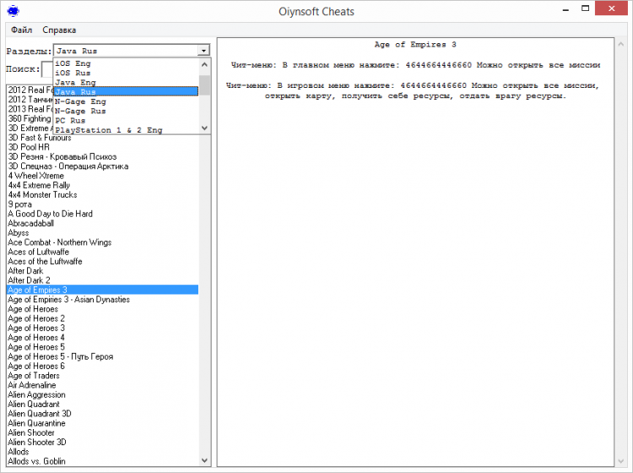Select Alien Quadrant 3D
Screen dimensions: 633x473
pyautogui.click(x=103, y=414)
